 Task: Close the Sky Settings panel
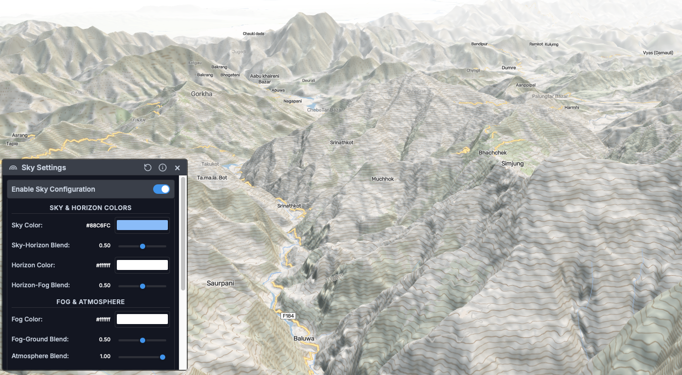point(177,168)
